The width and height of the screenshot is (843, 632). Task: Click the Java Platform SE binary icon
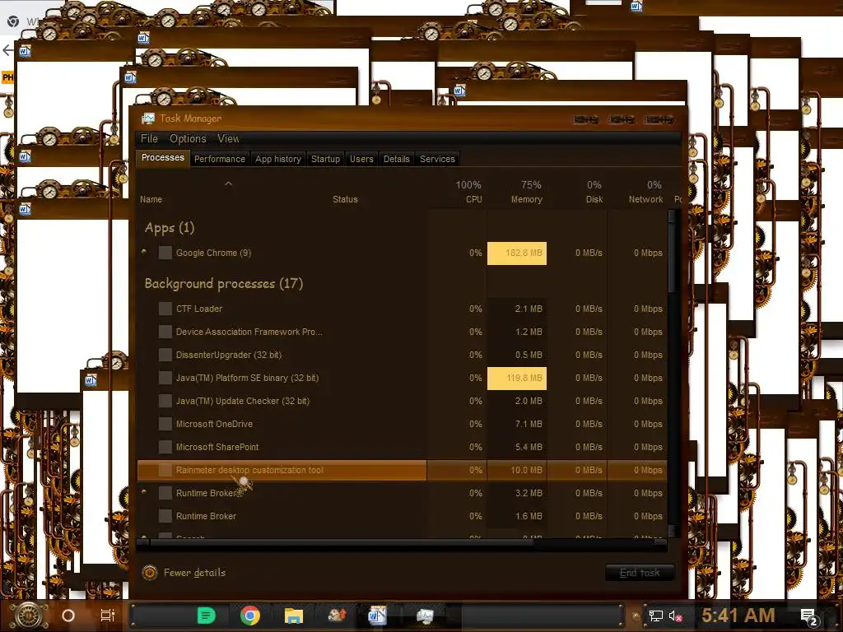165,378
